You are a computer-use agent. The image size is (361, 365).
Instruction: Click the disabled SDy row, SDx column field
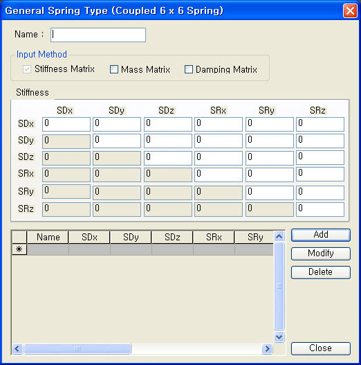(x=66, y=141)
